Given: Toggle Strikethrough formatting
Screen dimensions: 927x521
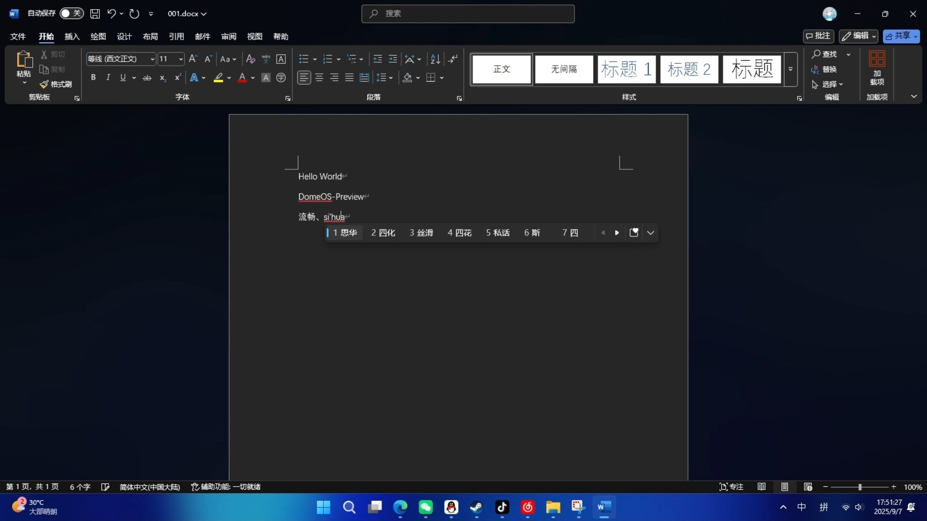Looking at the screenshot, I should (147, 78).
